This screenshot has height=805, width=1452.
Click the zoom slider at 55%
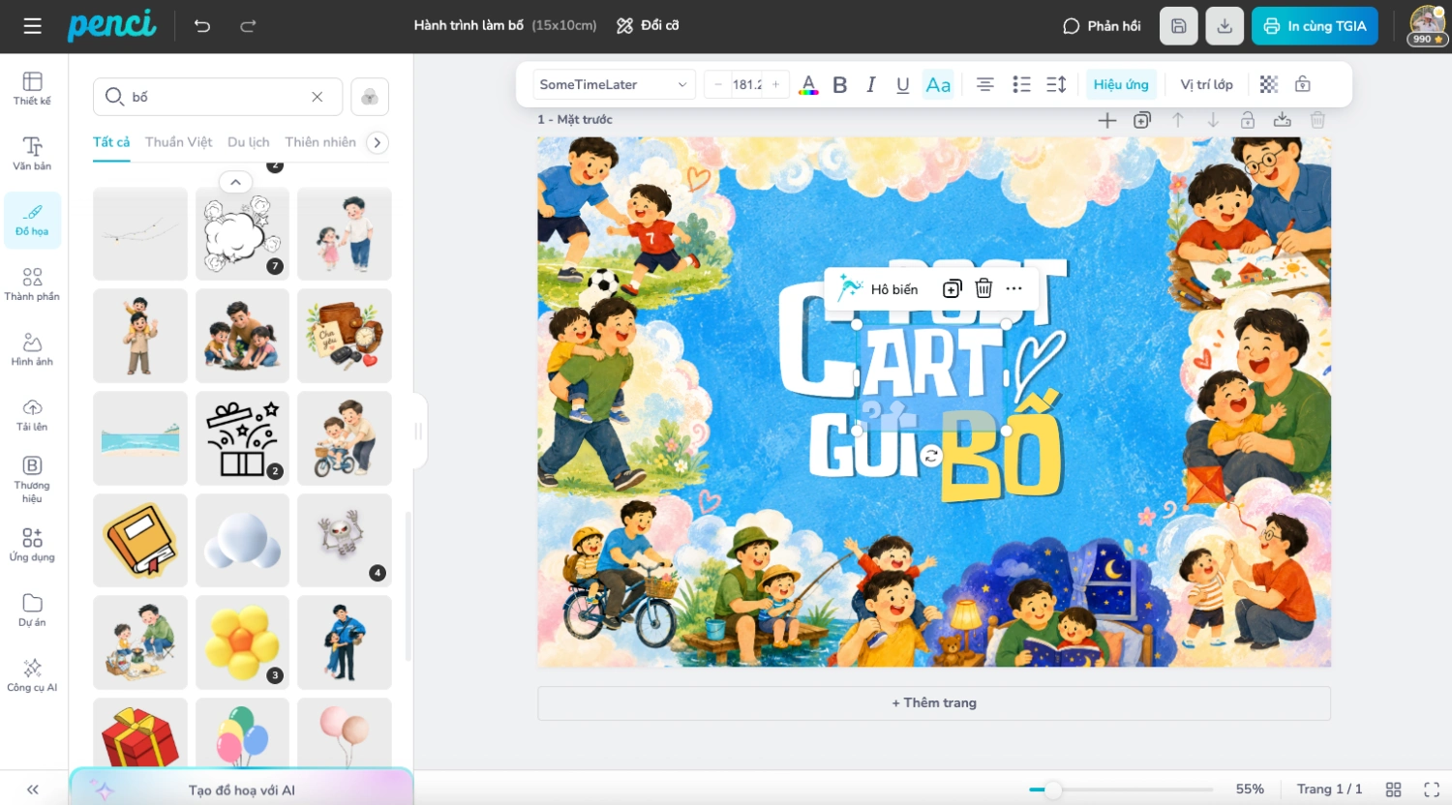click(1052, 790)
